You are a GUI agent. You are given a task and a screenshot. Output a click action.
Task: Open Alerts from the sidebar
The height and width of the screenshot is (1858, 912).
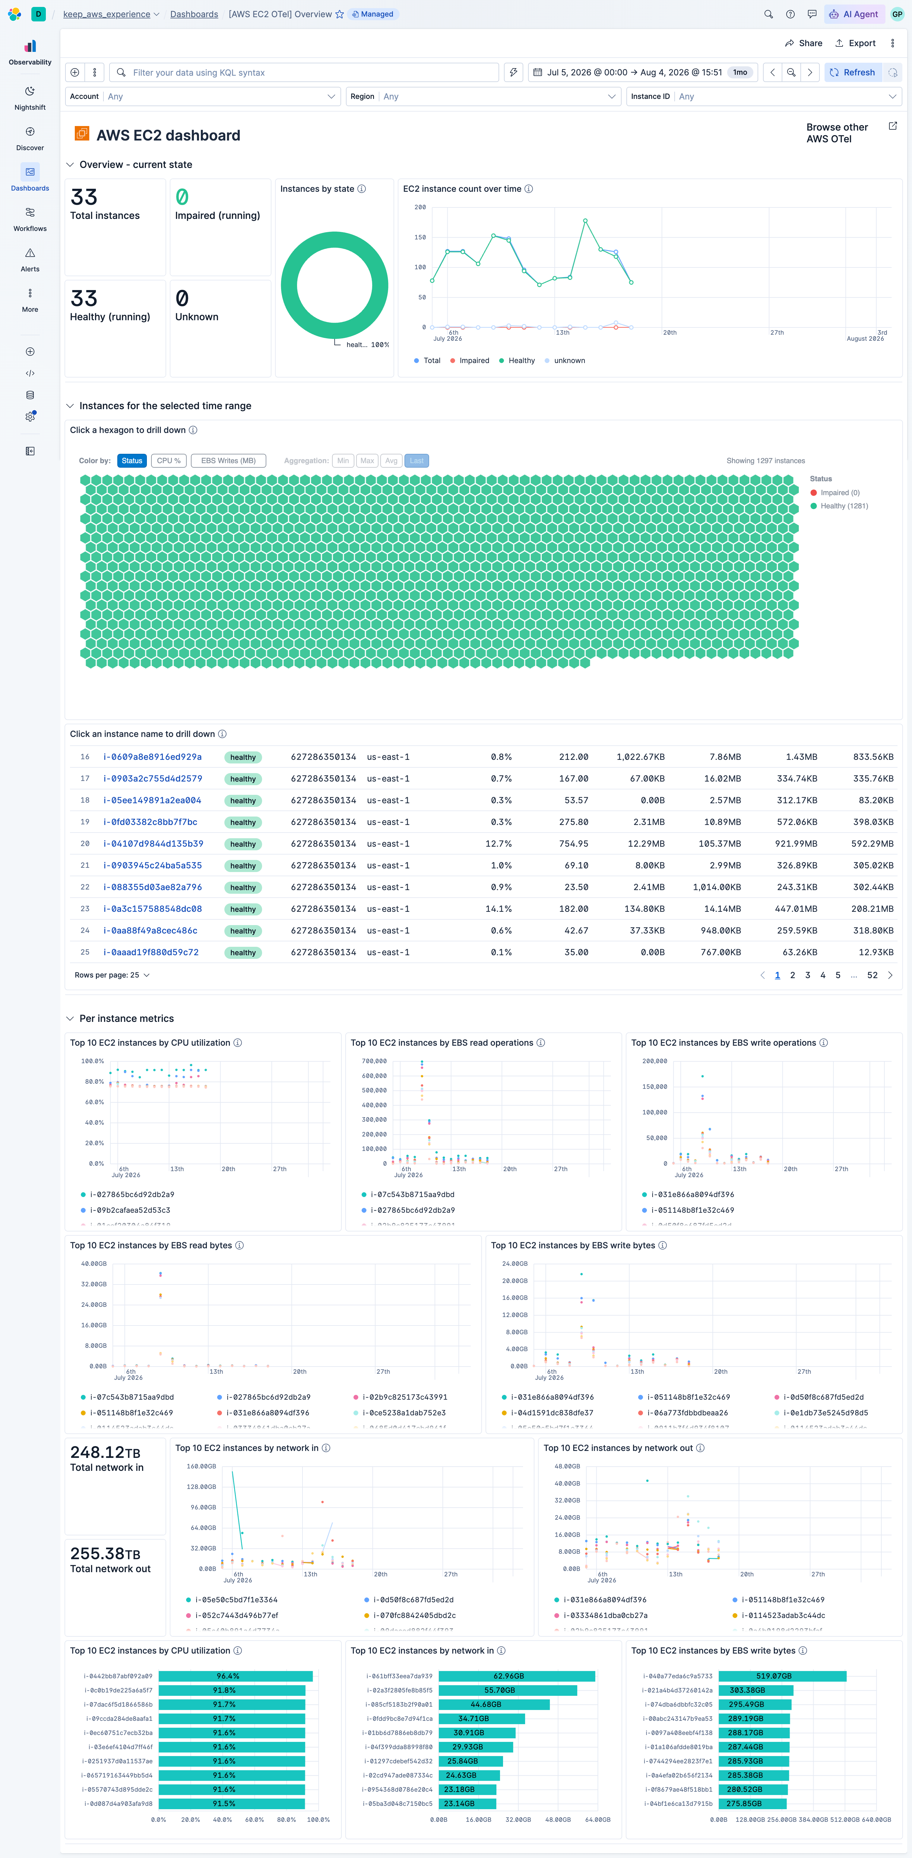pyautogui.click(x=30, y=260)
